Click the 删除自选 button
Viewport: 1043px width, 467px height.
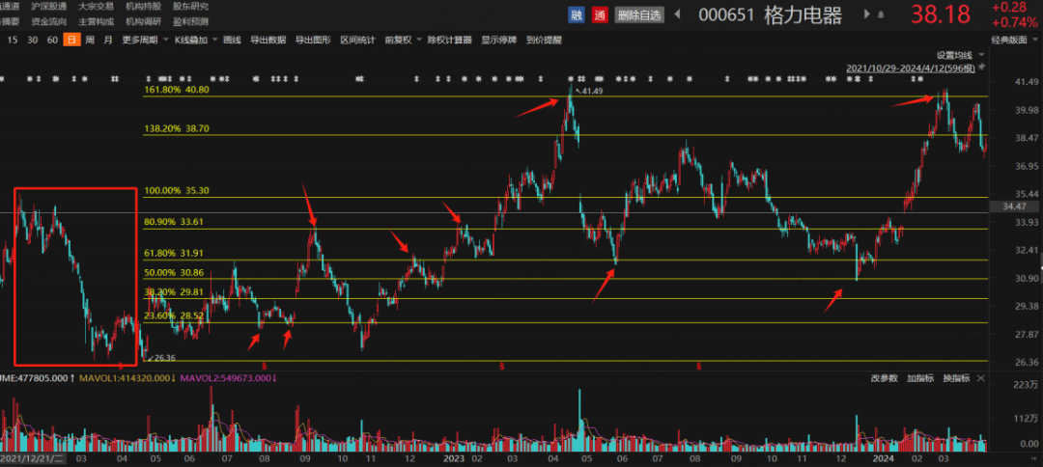(639, 14)
